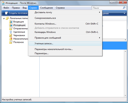Collapse the Локальные папки tree node
This screenshot has height=103, width=128.
pos(4,18)
